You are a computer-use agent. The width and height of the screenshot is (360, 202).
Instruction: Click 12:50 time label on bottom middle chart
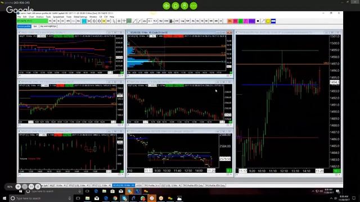[x=188, y=171]
